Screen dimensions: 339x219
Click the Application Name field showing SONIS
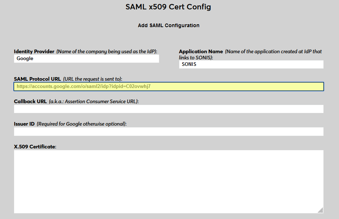[x=251, y=64]
